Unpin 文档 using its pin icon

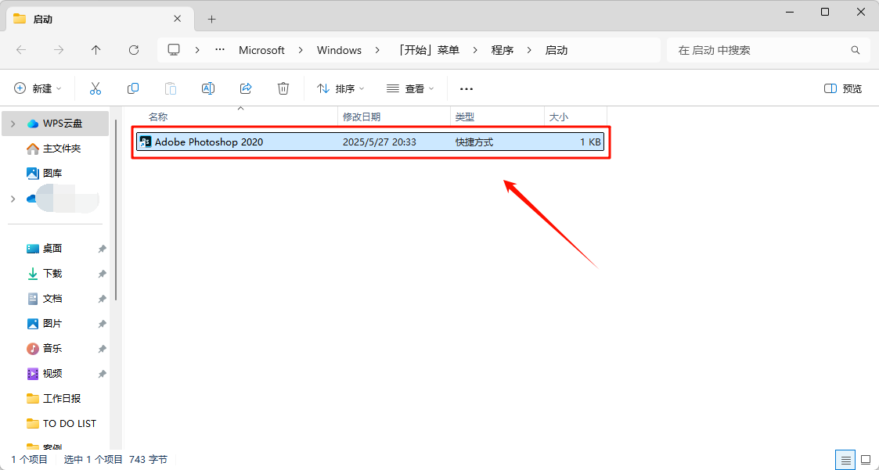coord(102,300)
